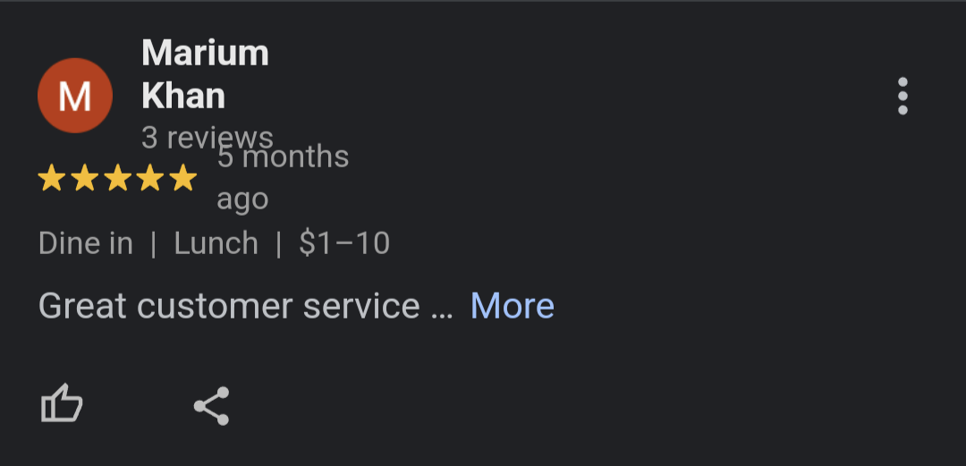This screenshot has height=466, width=966.
Task: Click the "5 months" timestamp text
Action: [284, 157]
